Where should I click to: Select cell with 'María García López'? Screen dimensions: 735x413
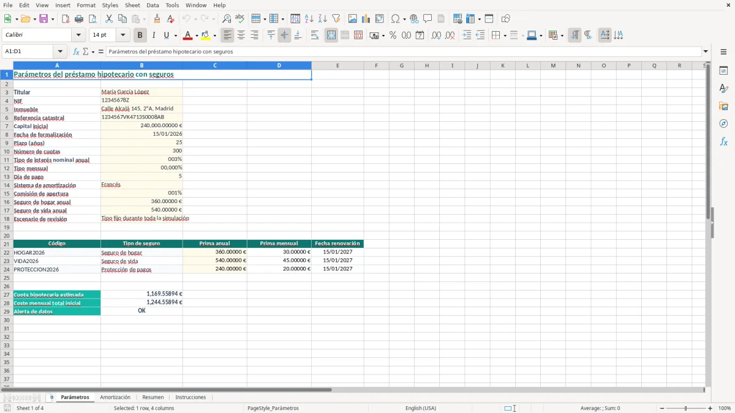click(x=141, y=92)
